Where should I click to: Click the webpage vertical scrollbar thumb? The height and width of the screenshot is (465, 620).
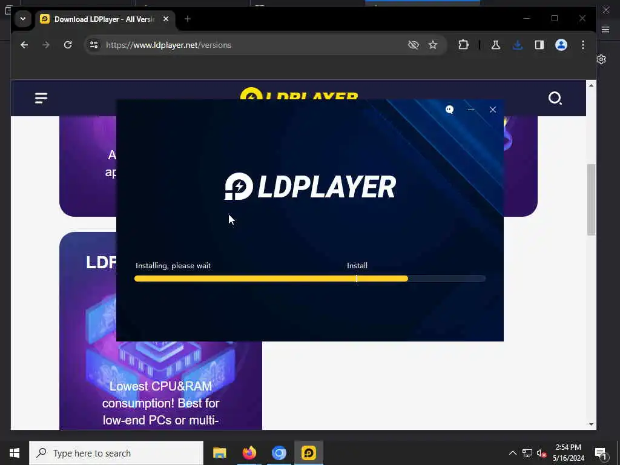pos(591,200)
